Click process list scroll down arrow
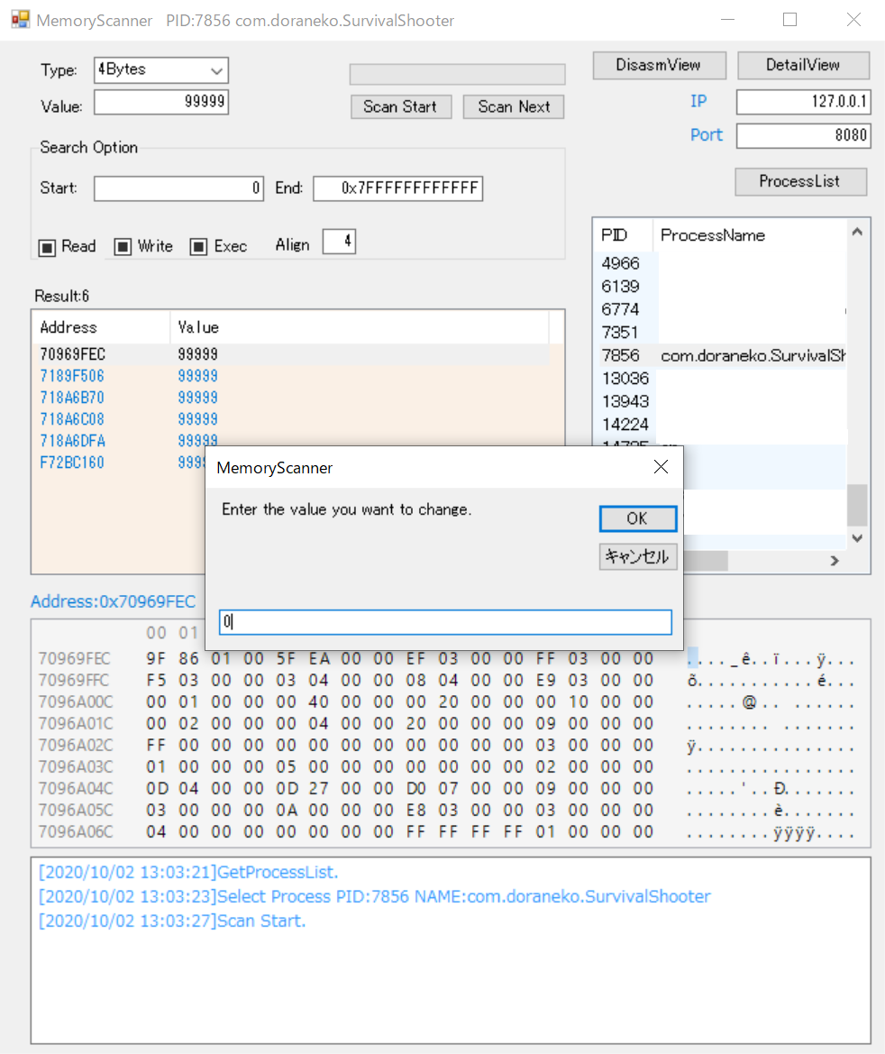The height and width of the screenshot is (1054, 885). pos(857,537)
